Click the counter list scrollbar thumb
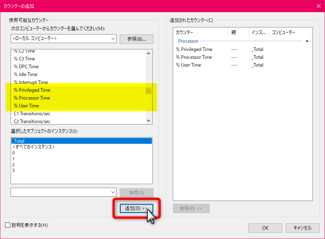325x239 pixels. point(148,91)
